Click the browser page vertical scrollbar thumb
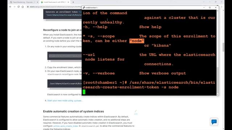The width and height of the screenshot is (232, 130). click(223, 47)
